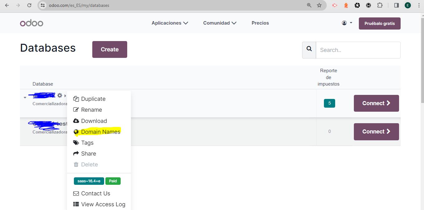
Task: Open the gear options of the first database
Action: pos(60,96)
